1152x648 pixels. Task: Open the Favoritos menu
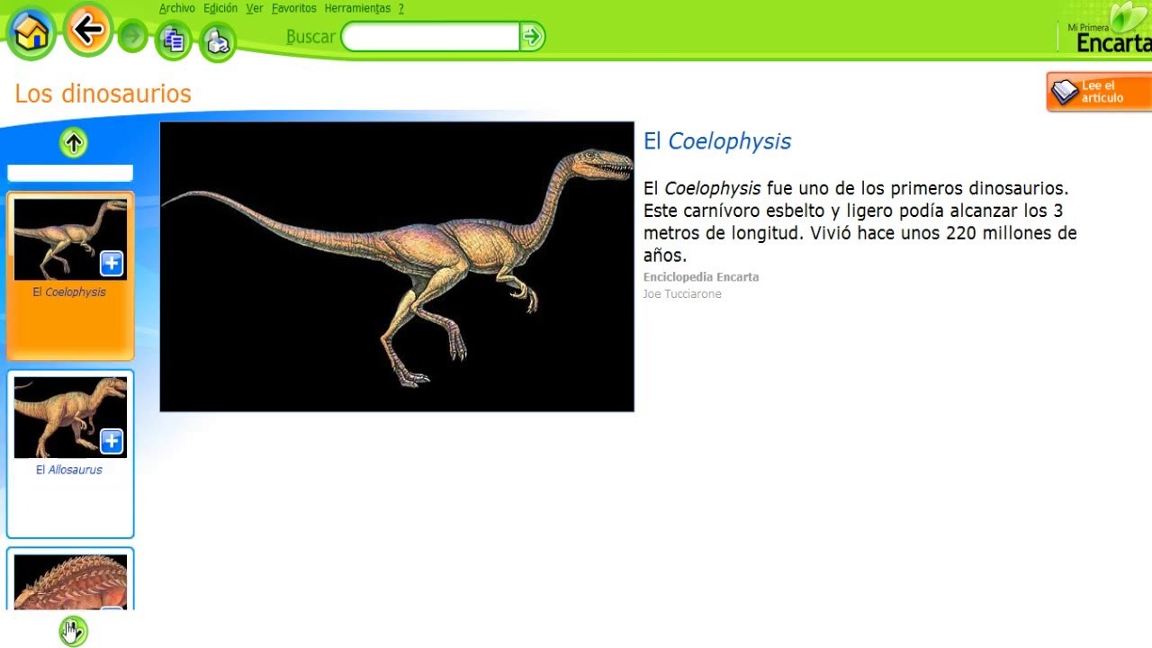click(x=294, y=8)
